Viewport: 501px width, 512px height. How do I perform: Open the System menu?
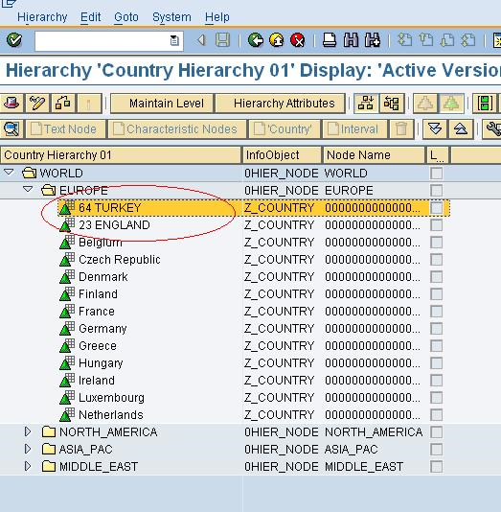tap(171, 17)
